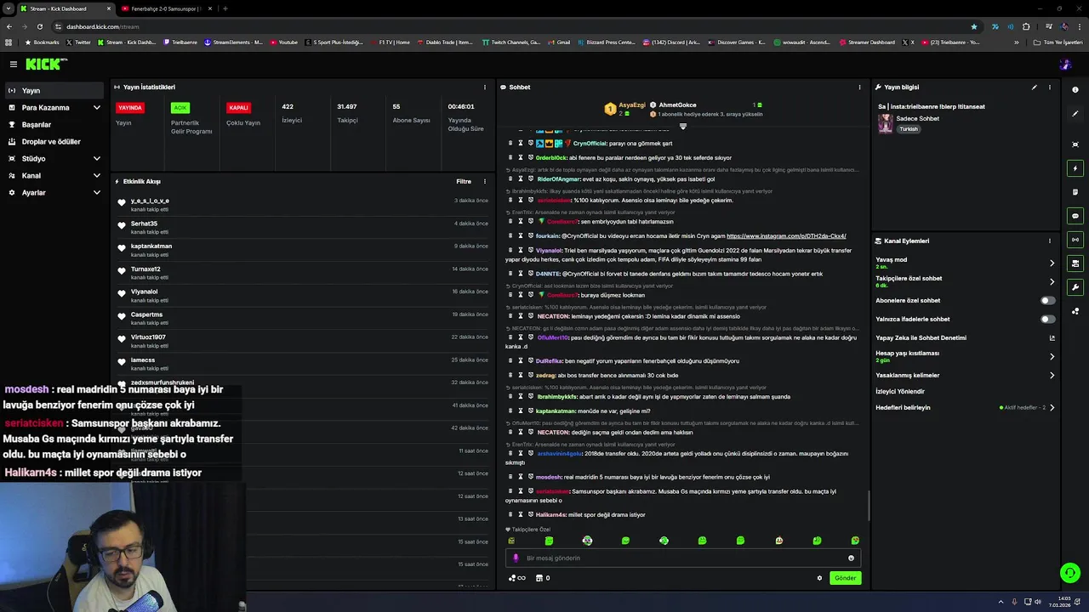The image size is (1089, 612).
Task: Open options menu of Etkinlik Akışı panel
Action: click(485, 181)
